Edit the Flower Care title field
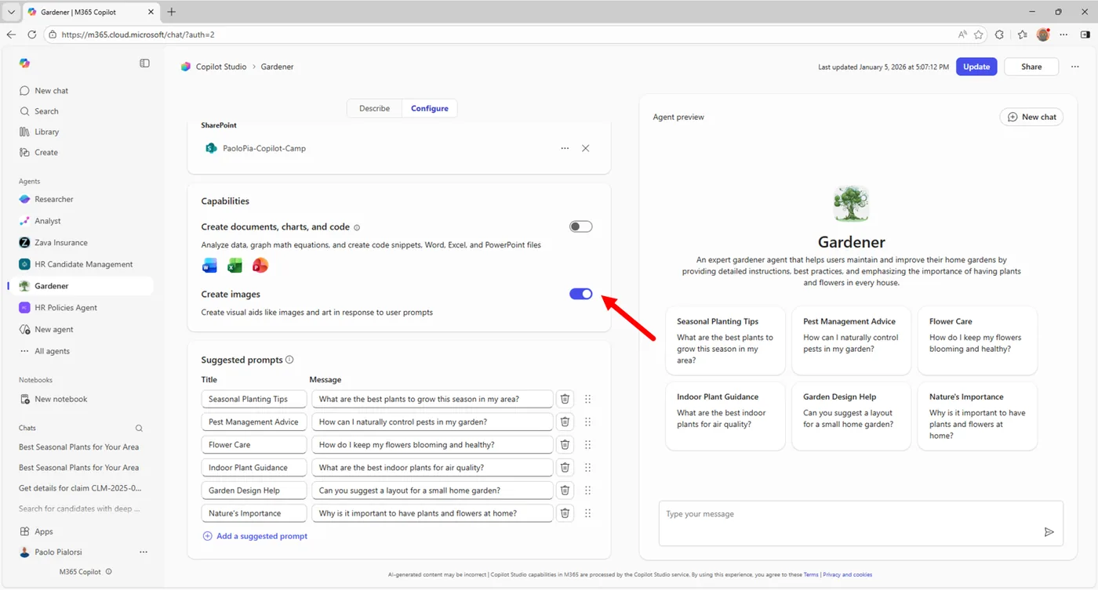The width and height of the screenshot is (1098, 590). [x=254, y=444]
